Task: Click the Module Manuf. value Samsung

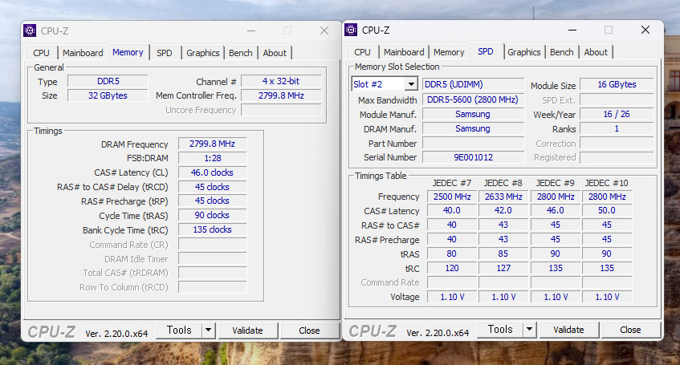Action: pos(473,114)
